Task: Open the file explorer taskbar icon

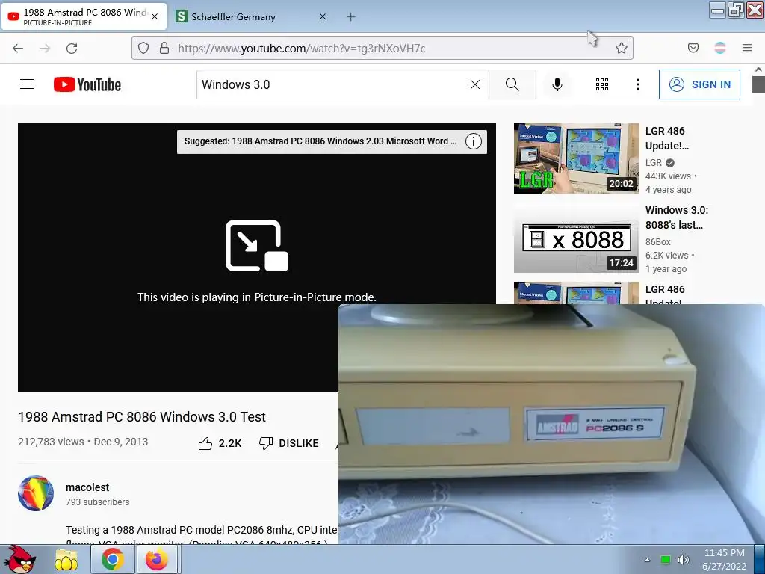Action: point(66,559)
